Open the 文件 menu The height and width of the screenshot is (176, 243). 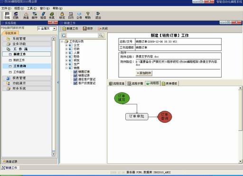6,8
